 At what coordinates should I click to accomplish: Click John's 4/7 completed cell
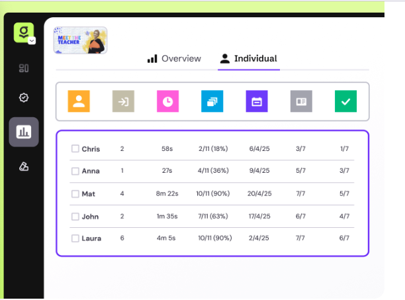(344, 217)
